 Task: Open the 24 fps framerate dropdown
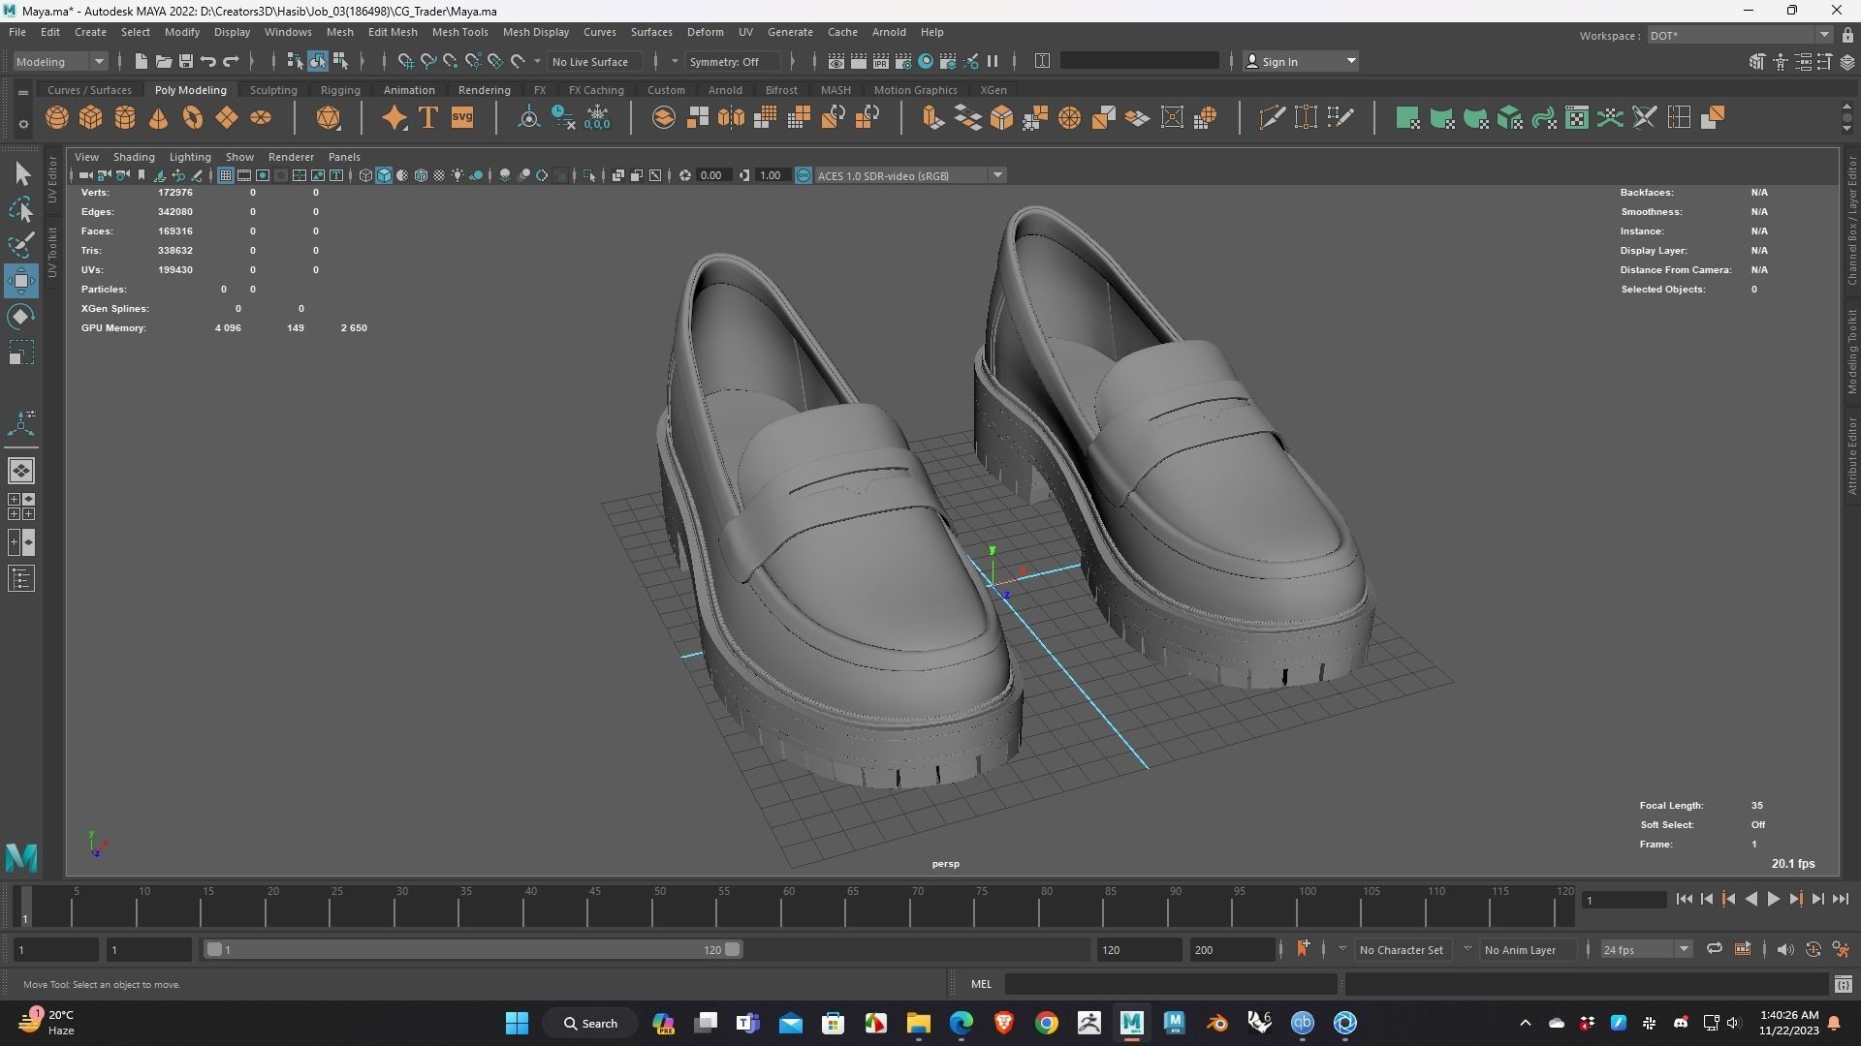coord(1646,949)
